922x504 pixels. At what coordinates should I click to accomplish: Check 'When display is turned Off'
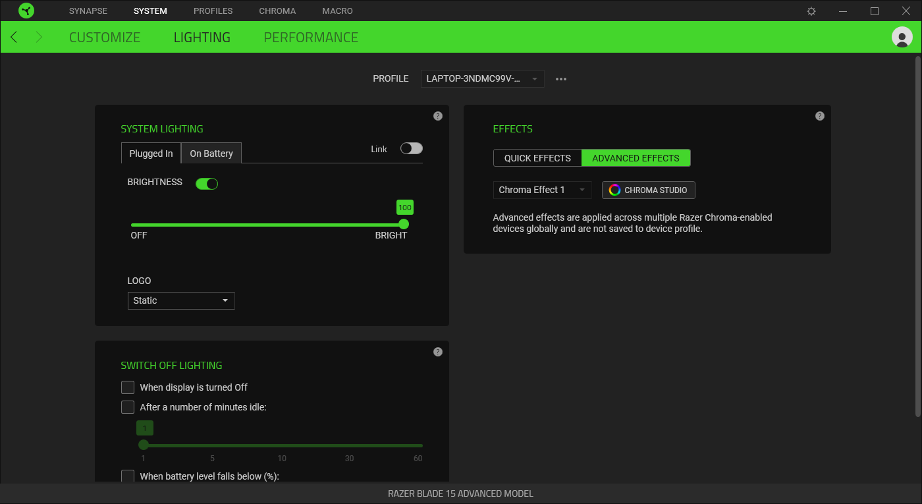click(128, 387)
